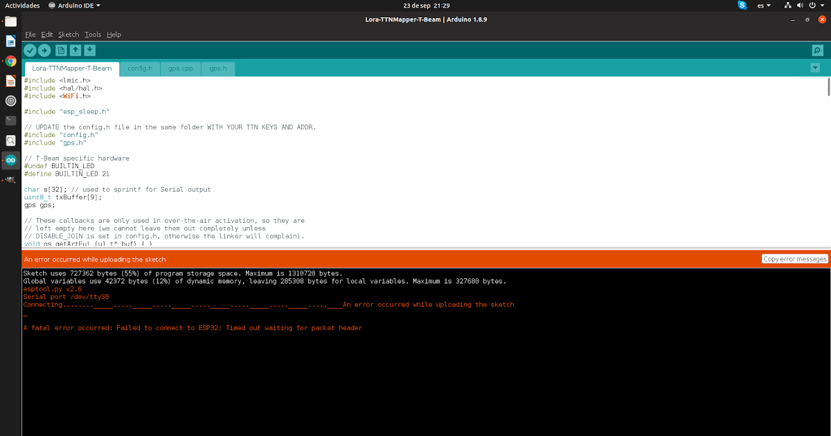831x436 pixels.
Task: Click the '#include "config.h"' code line
Action: (61, 135)
